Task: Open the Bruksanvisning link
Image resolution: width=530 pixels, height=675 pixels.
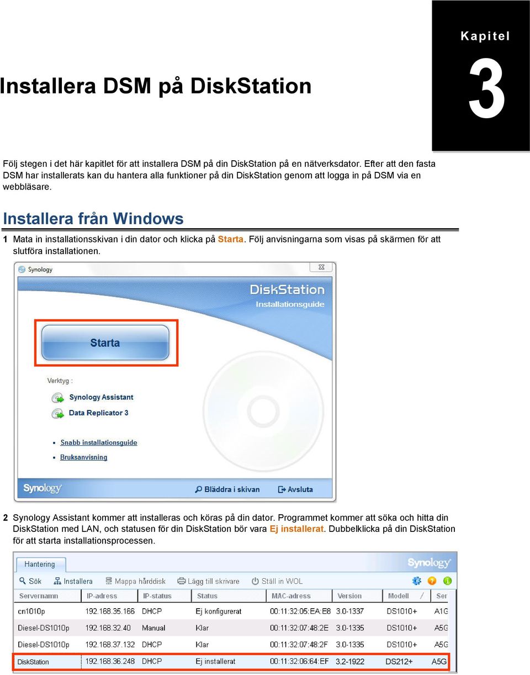Action: point(83,457)
